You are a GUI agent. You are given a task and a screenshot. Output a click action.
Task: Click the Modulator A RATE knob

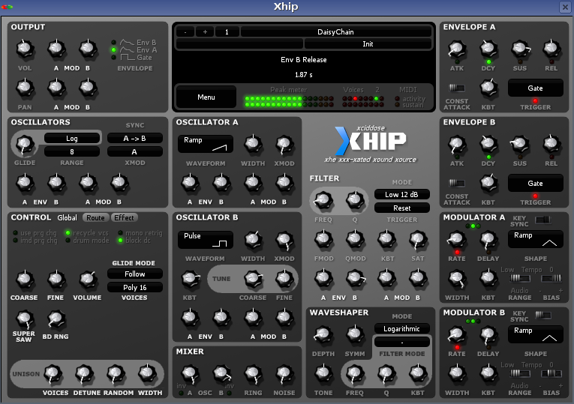457,239
